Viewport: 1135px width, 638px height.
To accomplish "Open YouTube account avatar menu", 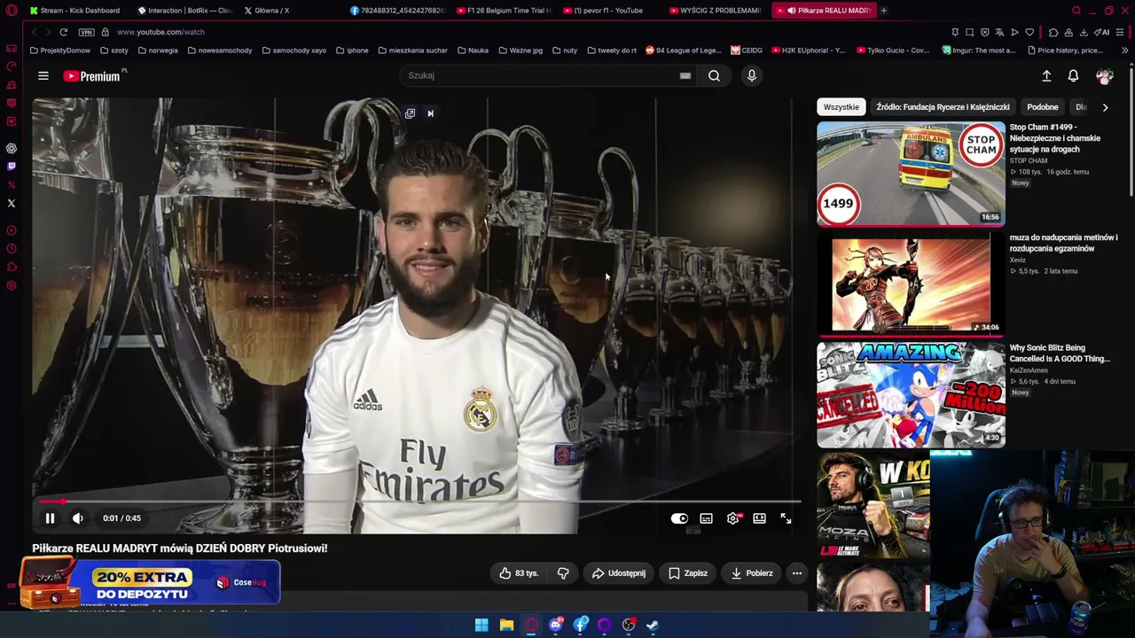I will tap(1104, 76).
